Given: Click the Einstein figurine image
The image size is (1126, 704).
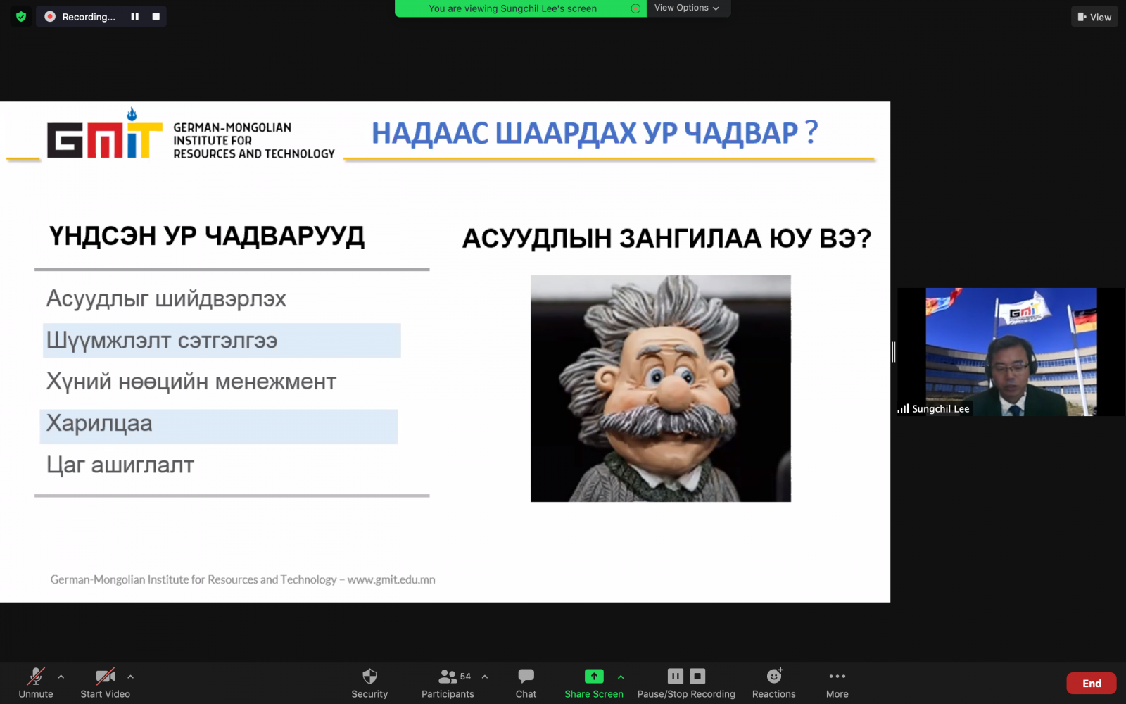Looking at the screenshot, I should point(661,389).
